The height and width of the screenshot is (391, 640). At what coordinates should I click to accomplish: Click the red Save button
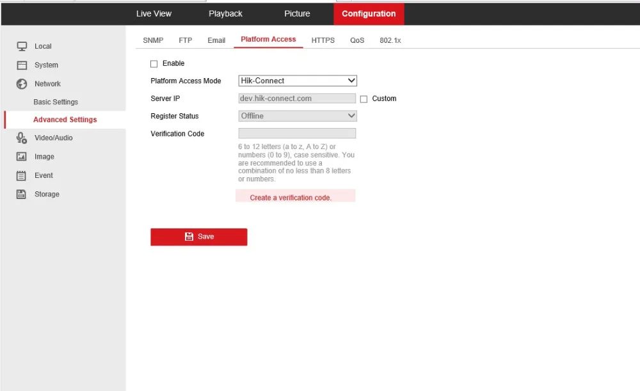click(199, 237)
